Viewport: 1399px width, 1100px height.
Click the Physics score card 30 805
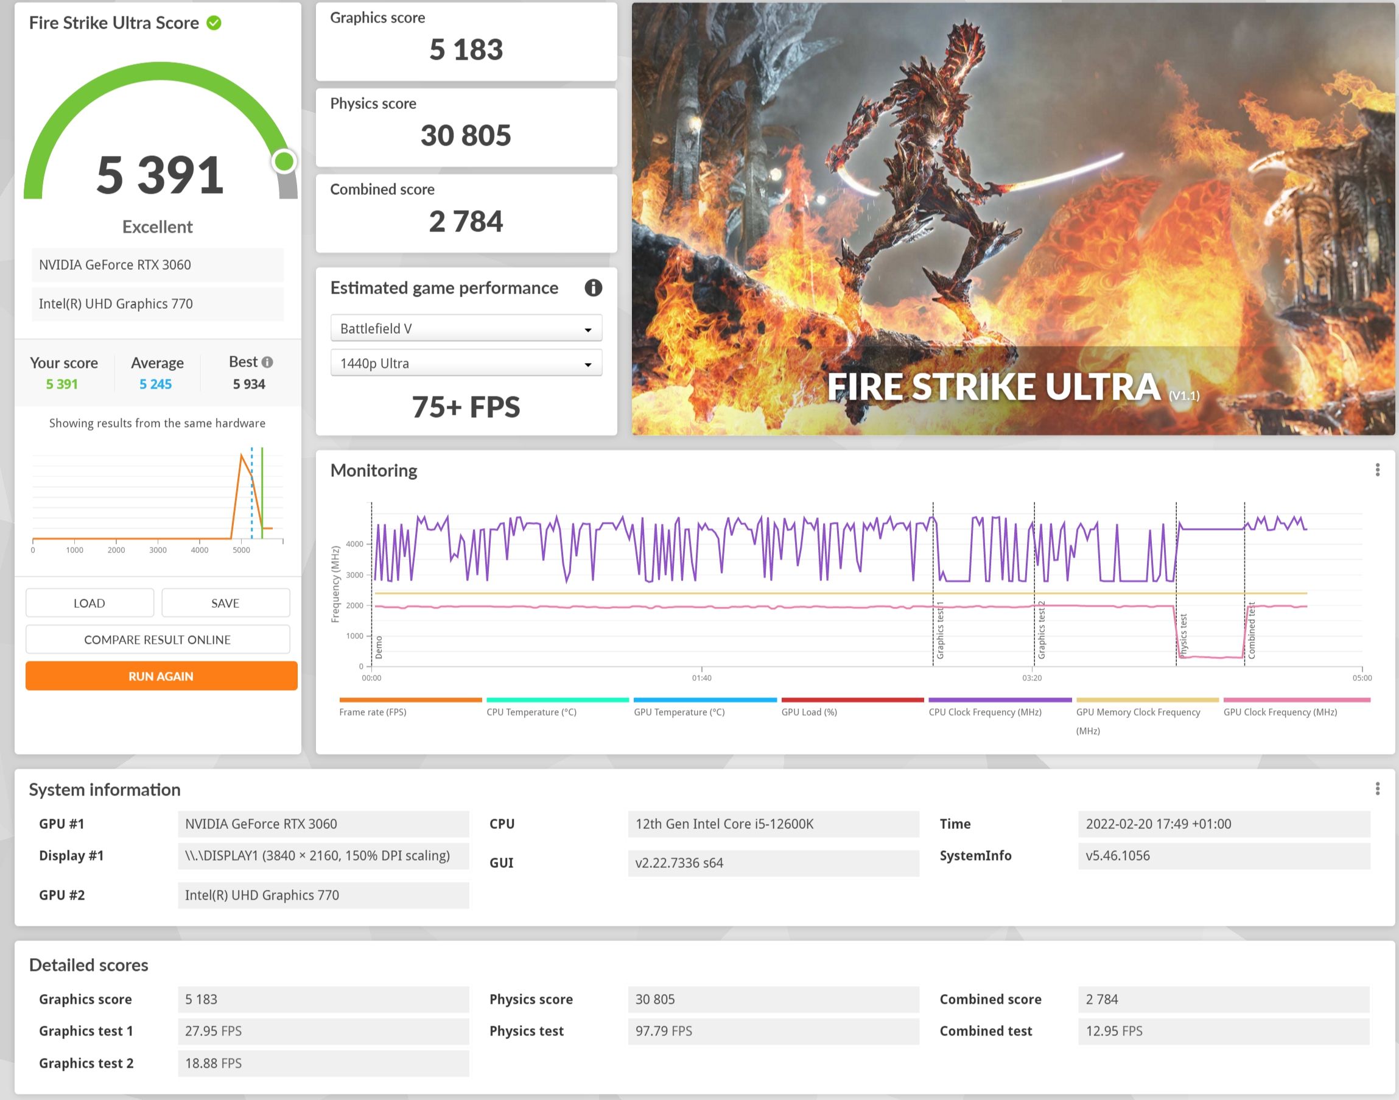pos(466,127)
